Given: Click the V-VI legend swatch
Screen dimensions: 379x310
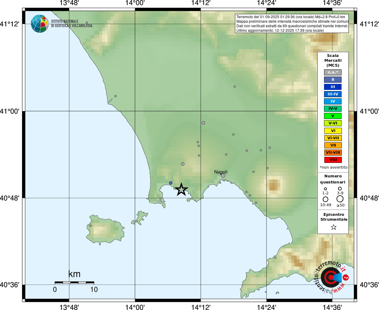Looking at the screenshot, I should pos(333,123).
